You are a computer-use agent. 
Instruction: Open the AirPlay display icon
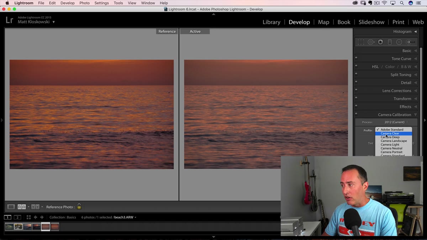tap(393, 3)
